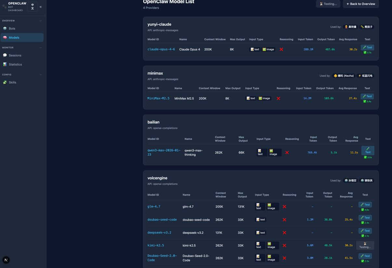Test the Doubao-Seed-2.0-Code model
Screen dimensions: 392x268
click(x=365, y=256)
